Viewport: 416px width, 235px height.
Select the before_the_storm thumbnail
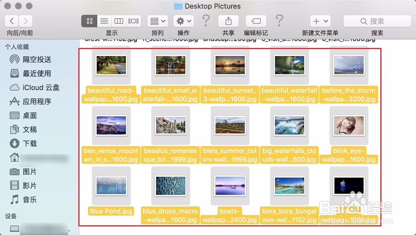(x=349, y=65)
